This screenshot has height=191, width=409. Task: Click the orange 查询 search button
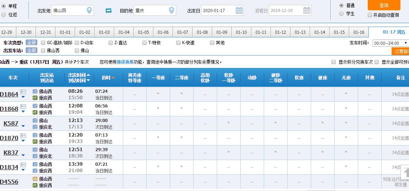[384, 5]
